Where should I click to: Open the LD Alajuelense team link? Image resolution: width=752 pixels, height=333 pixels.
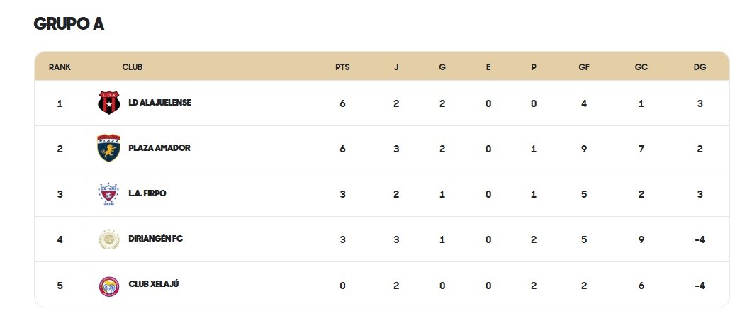coord(159,103)
